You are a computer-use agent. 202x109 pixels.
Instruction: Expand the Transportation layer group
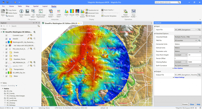click(3, 69)
